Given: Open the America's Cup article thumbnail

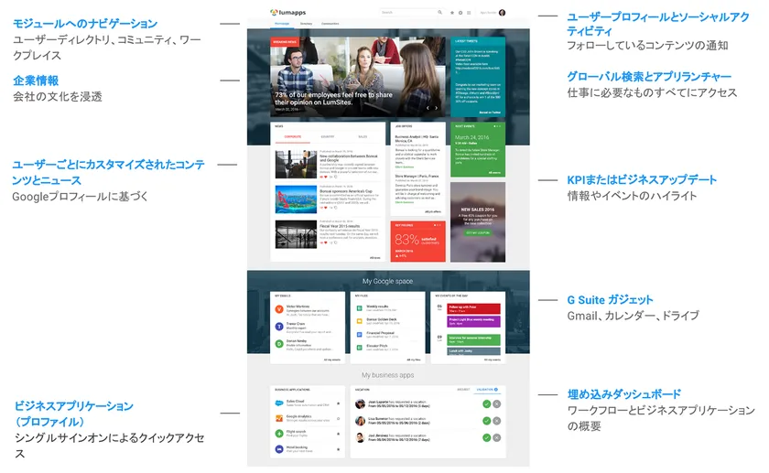Looking at the screenshot, I should [297, 199].
